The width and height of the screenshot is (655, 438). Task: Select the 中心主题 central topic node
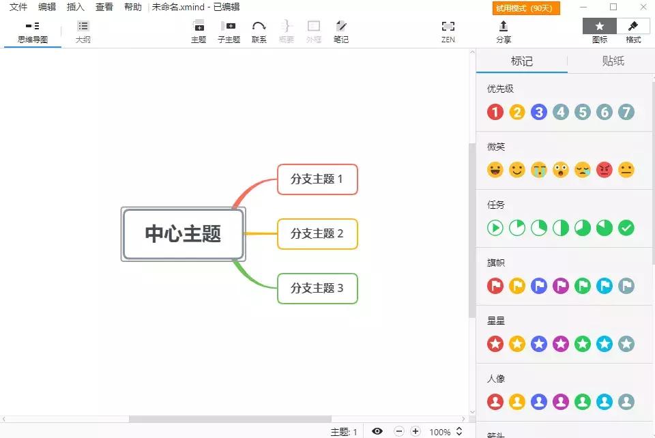click(182, 234)
